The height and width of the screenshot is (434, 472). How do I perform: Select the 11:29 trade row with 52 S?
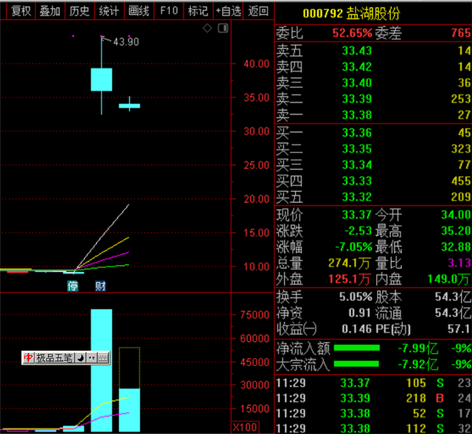[x=373, y=414]
